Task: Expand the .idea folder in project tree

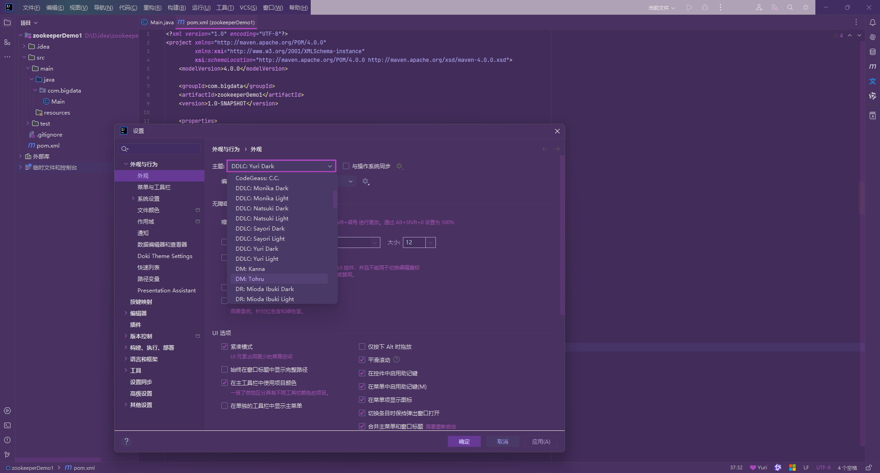Action: tap(24, 46)
